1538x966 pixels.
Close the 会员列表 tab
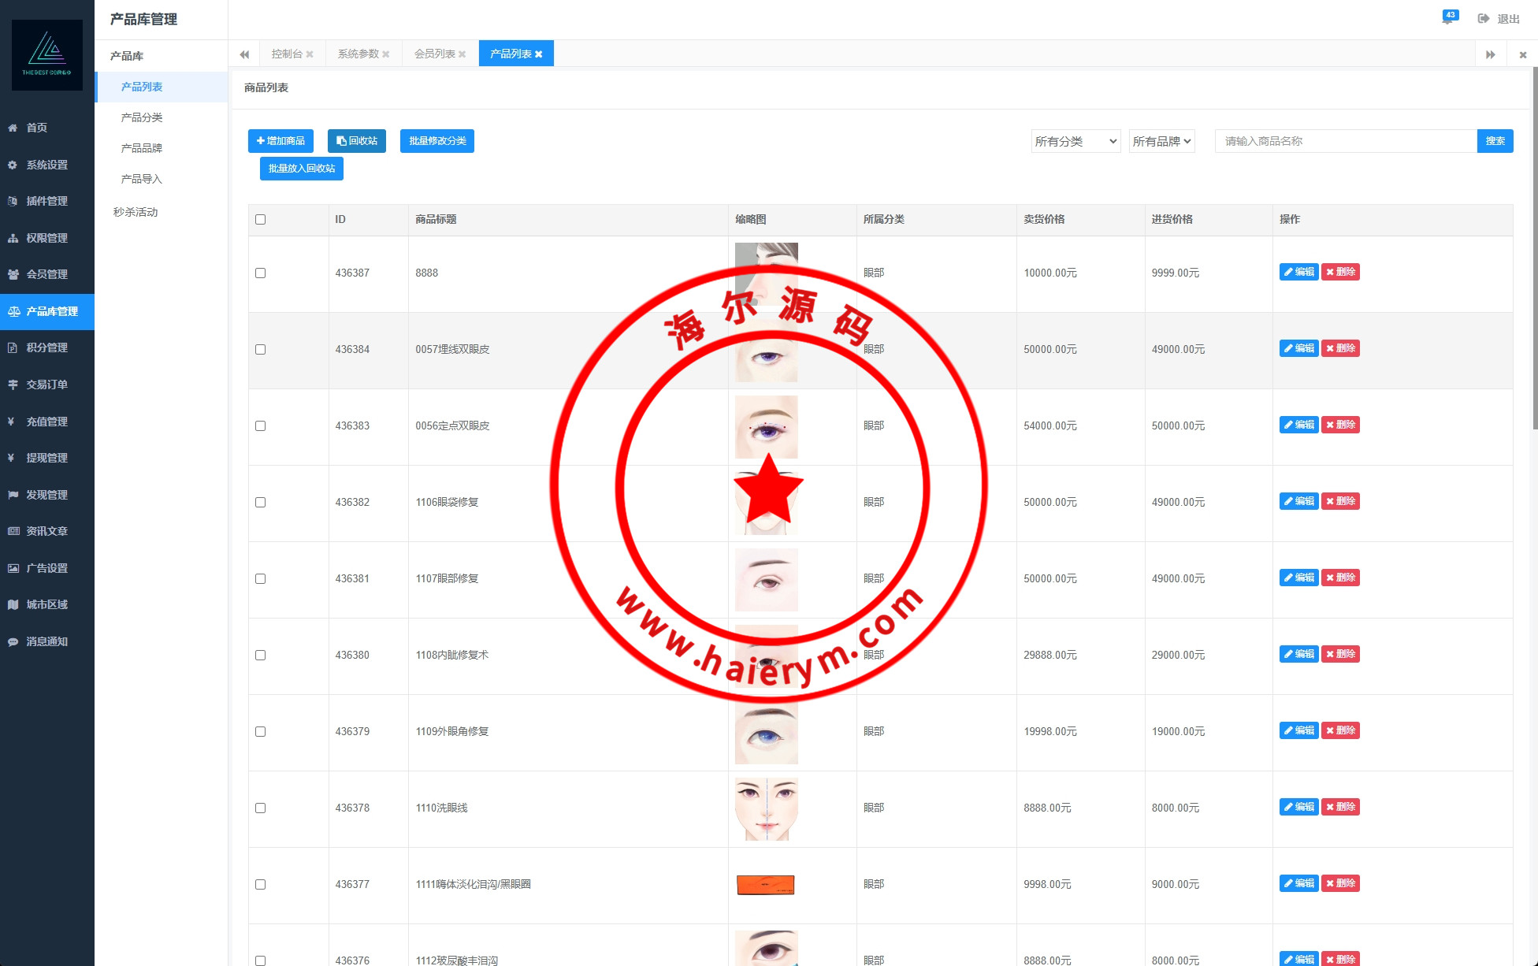coord(463,54)
